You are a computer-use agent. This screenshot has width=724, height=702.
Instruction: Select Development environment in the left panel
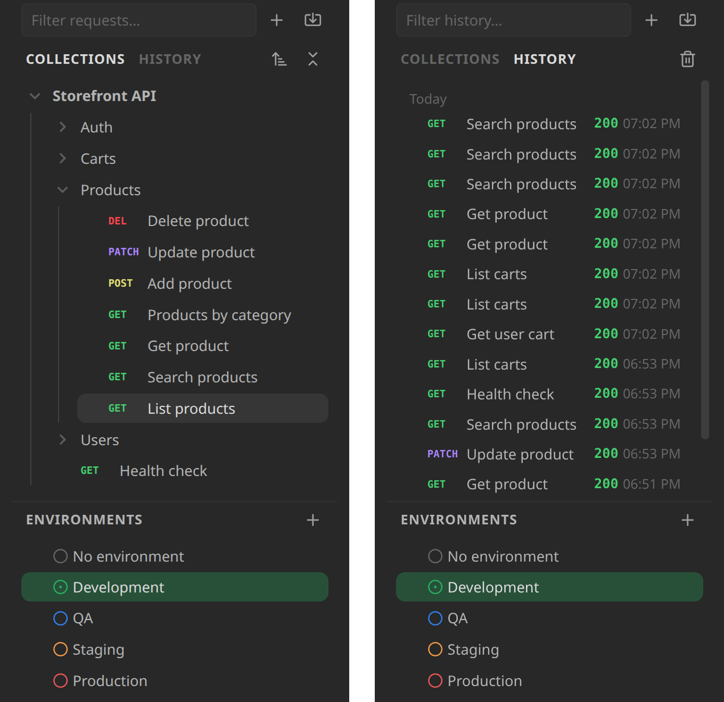(175, 587)
